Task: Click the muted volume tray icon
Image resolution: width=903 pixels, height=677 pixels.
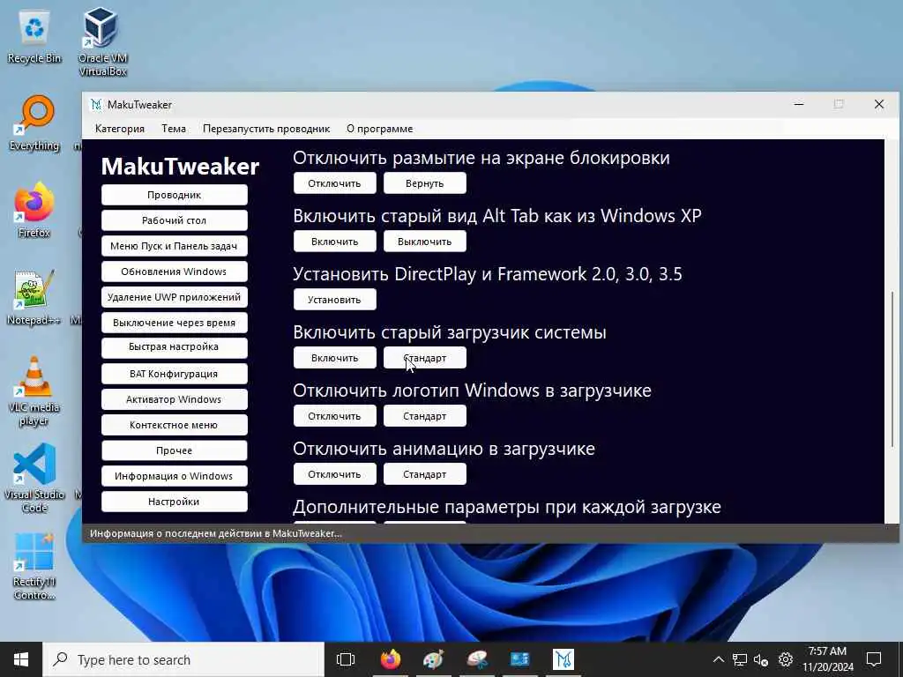Action: pyautogui.click(x=761, y=659)
